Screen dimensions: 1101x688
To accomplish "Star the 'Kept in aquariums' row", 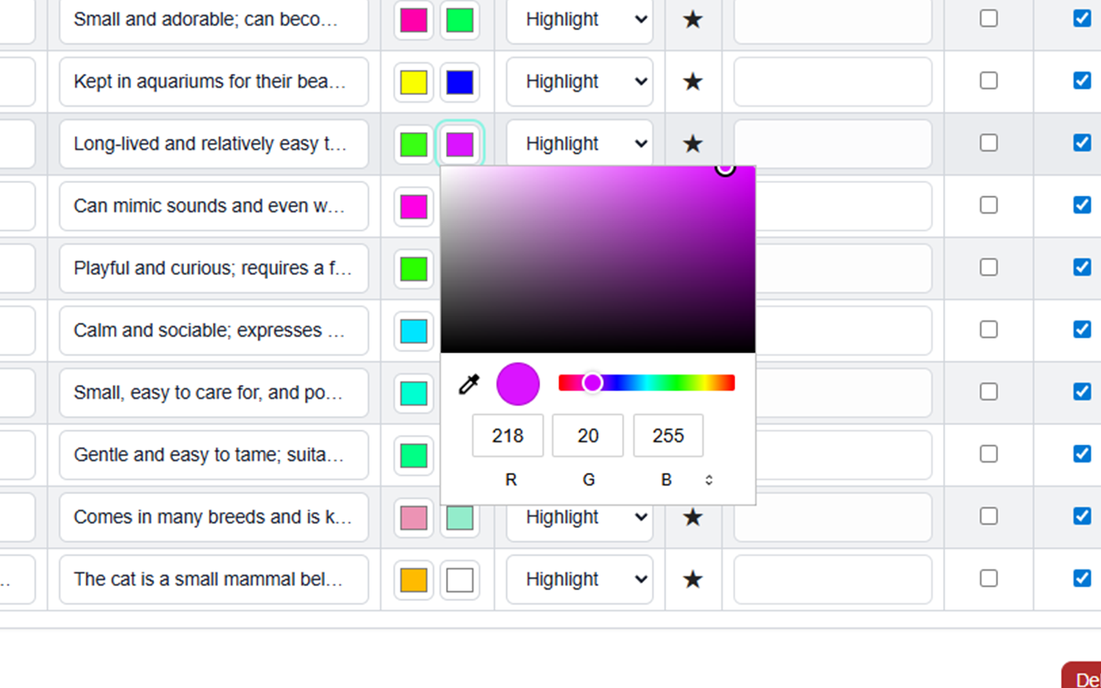I will (693, 82).
